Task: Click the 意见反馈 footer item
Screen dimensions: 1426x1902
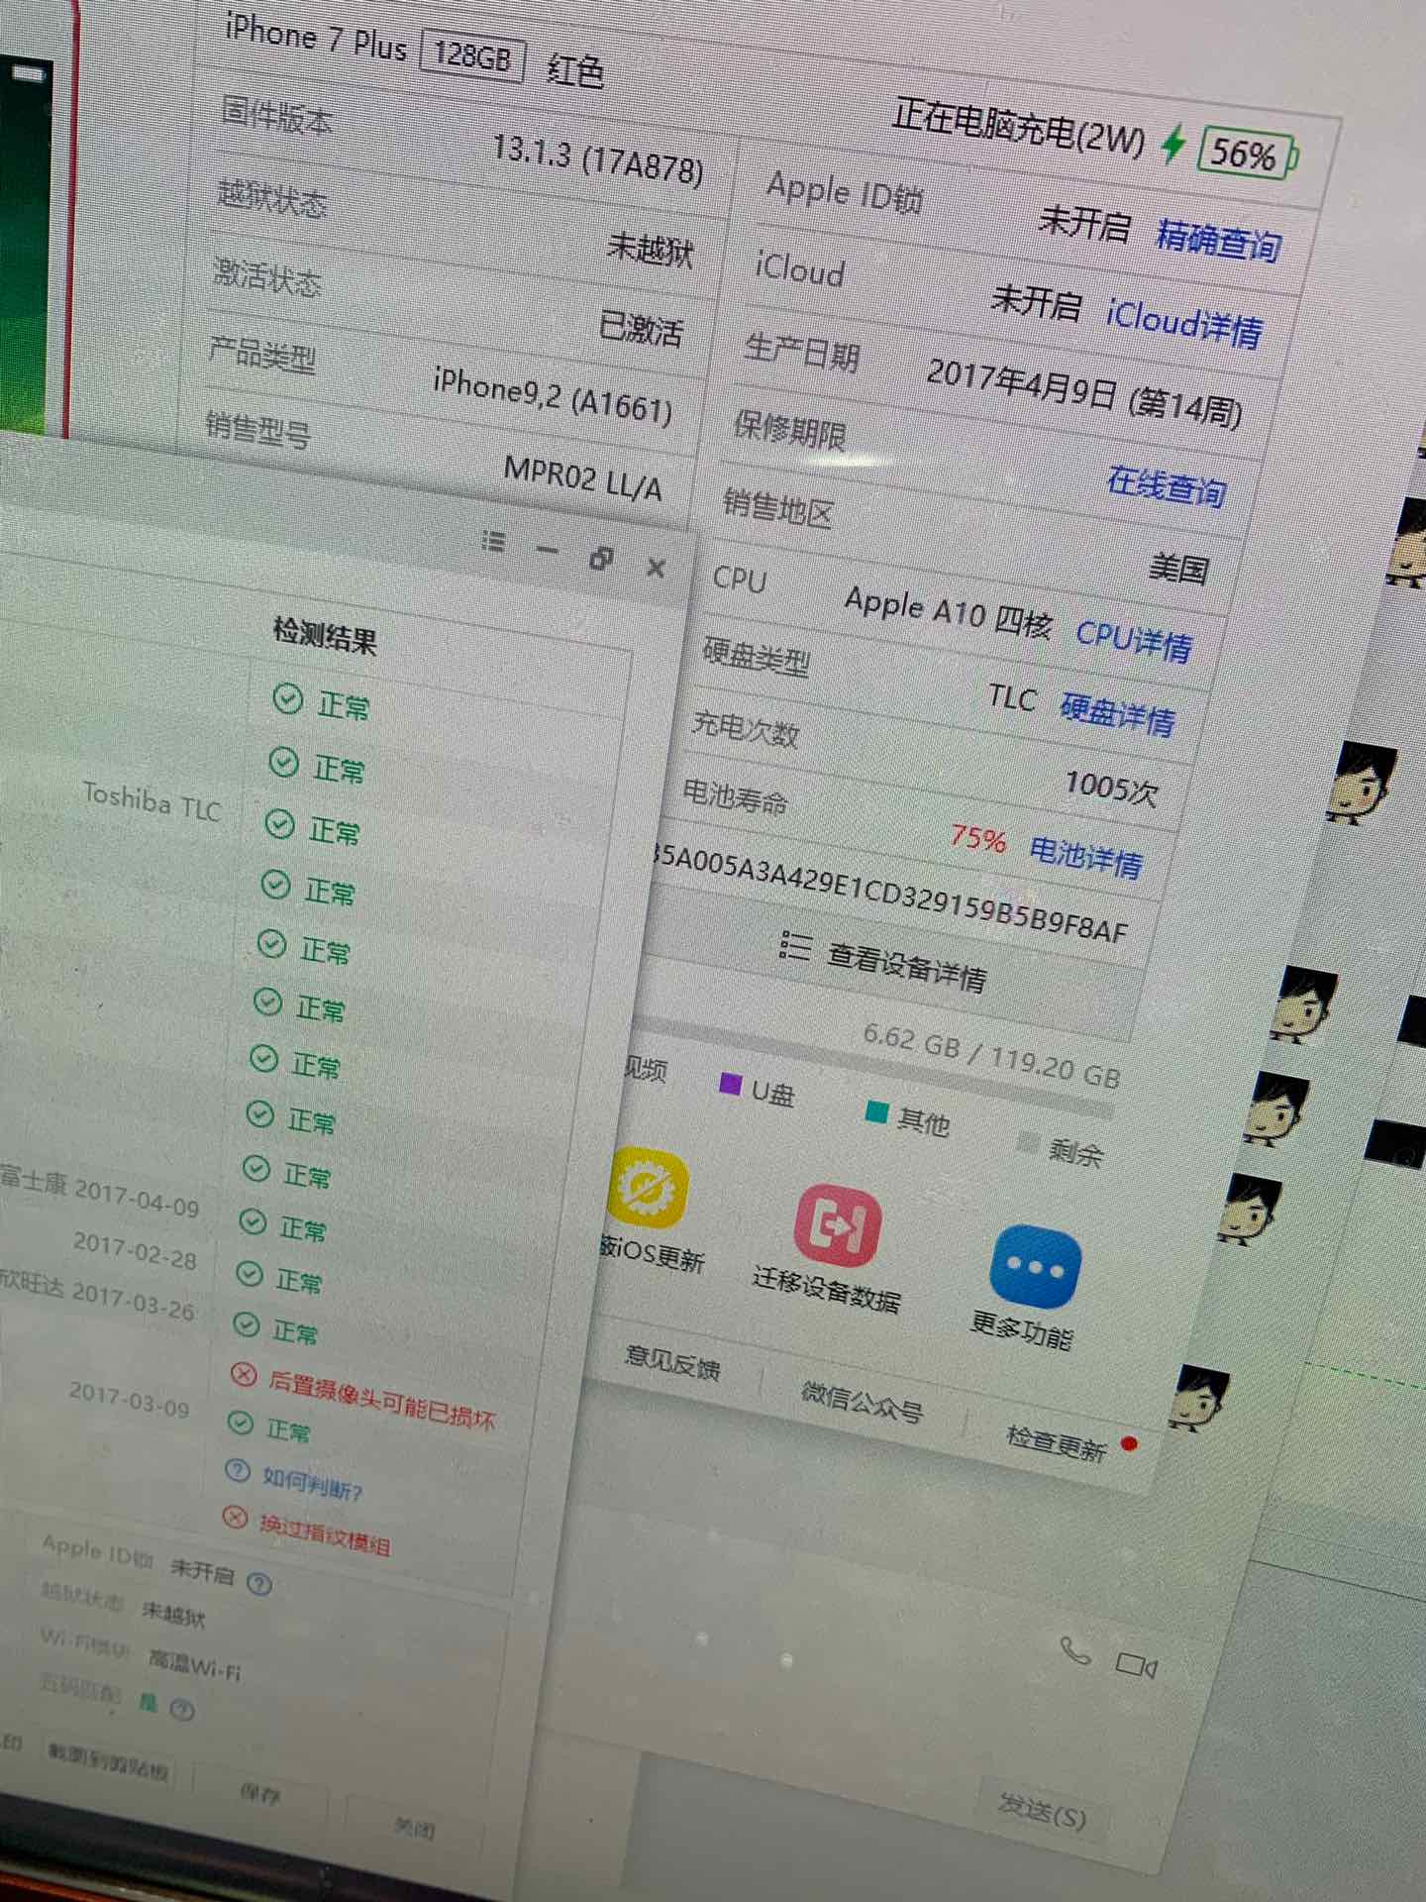Action: (x=672, y=1362)
